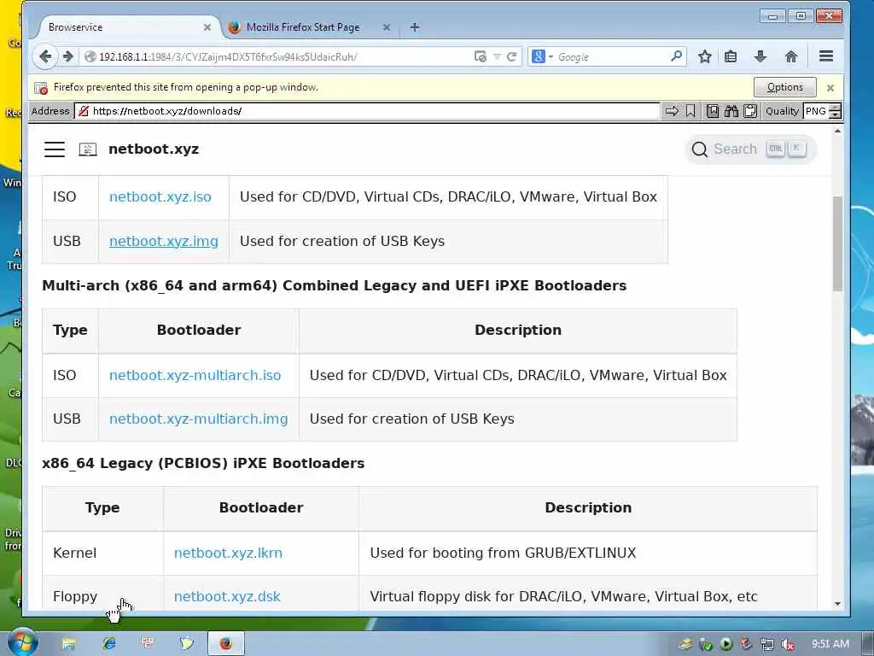
Task: Download netboot.xyz-multiarch.iso link
Action: pyautogui.click(x=195, y=376)
